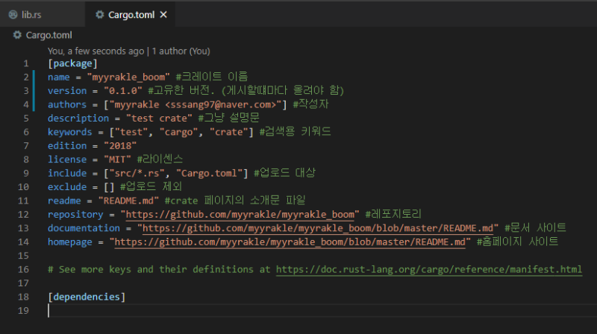Click the [package] section header
This screenshot has height=334, width=597.
72,63
